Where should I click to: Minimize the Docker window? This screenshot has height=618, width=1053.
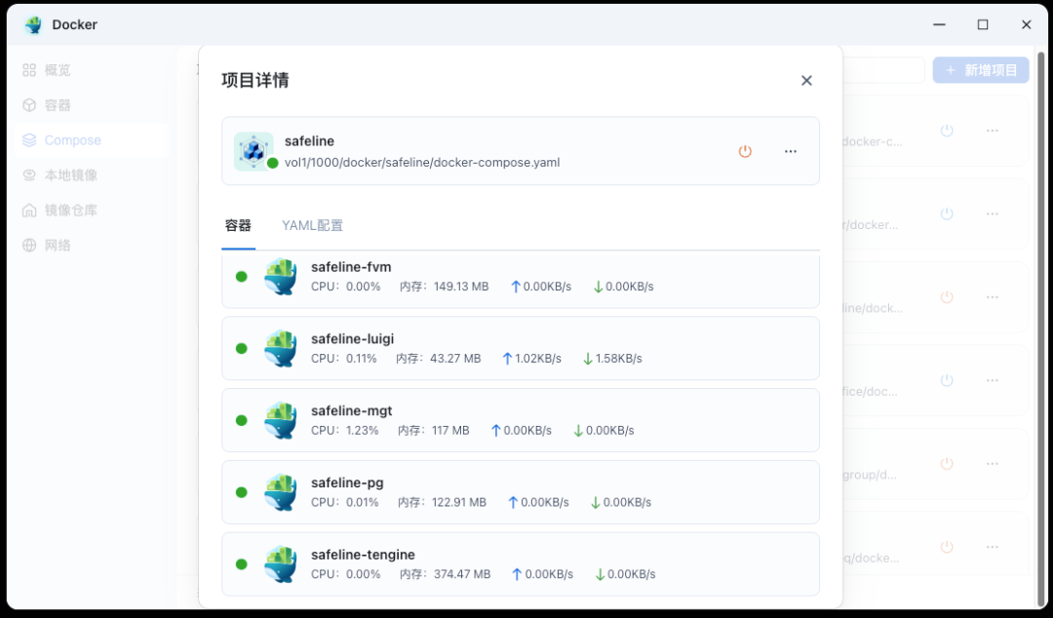point(940,24)
